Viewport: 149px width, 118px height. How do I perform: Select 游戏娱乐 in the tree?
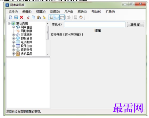[x=26, y=35]
